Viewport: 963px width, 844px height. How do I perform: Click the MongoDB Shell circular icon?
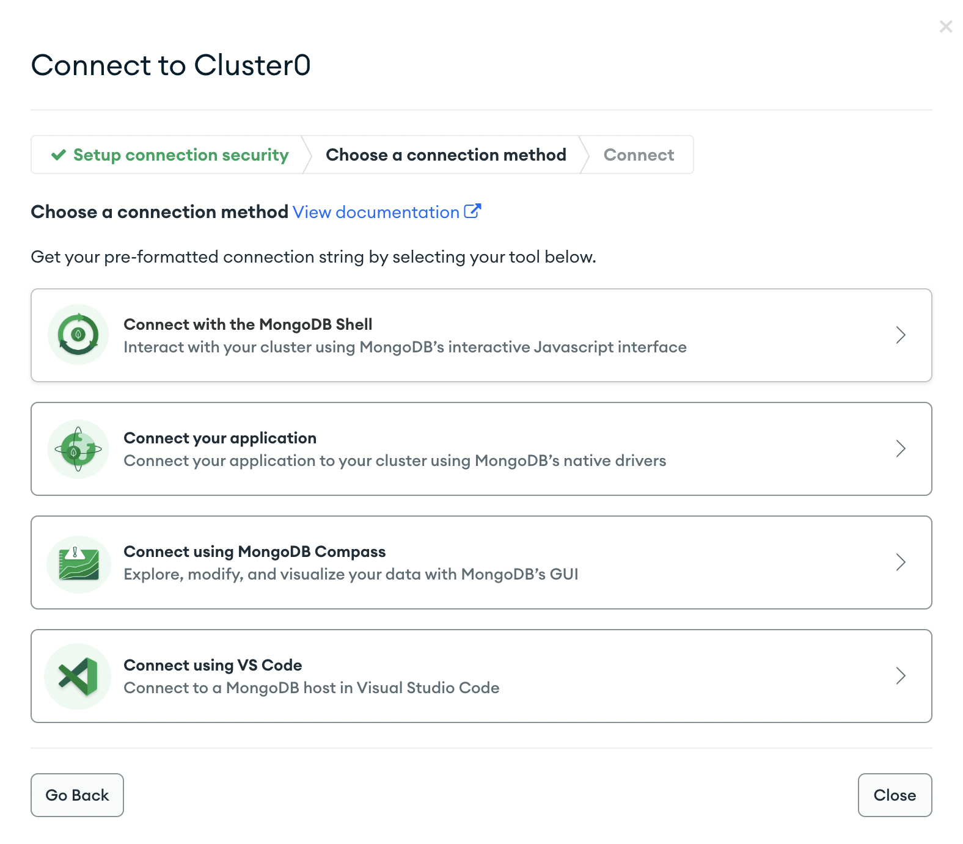pos(78,335)
